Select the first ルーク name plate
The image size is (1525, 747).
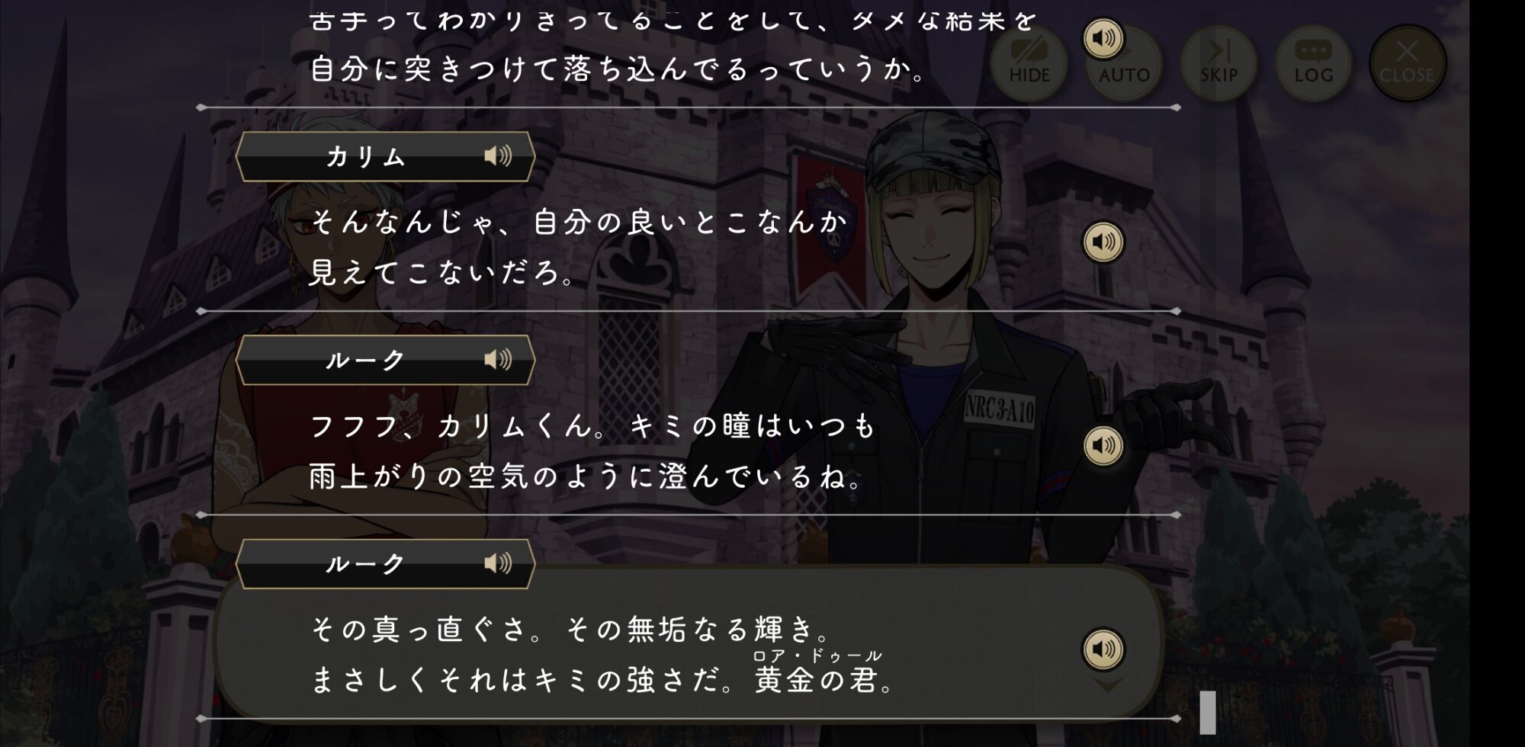pos(385,360)
